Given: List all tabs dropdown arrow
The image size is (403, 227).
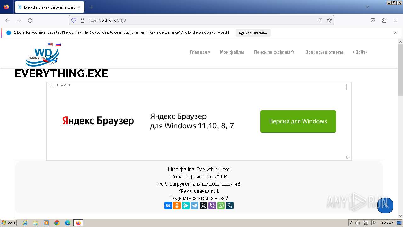Looking at the screenshot, I should [367, 7].
